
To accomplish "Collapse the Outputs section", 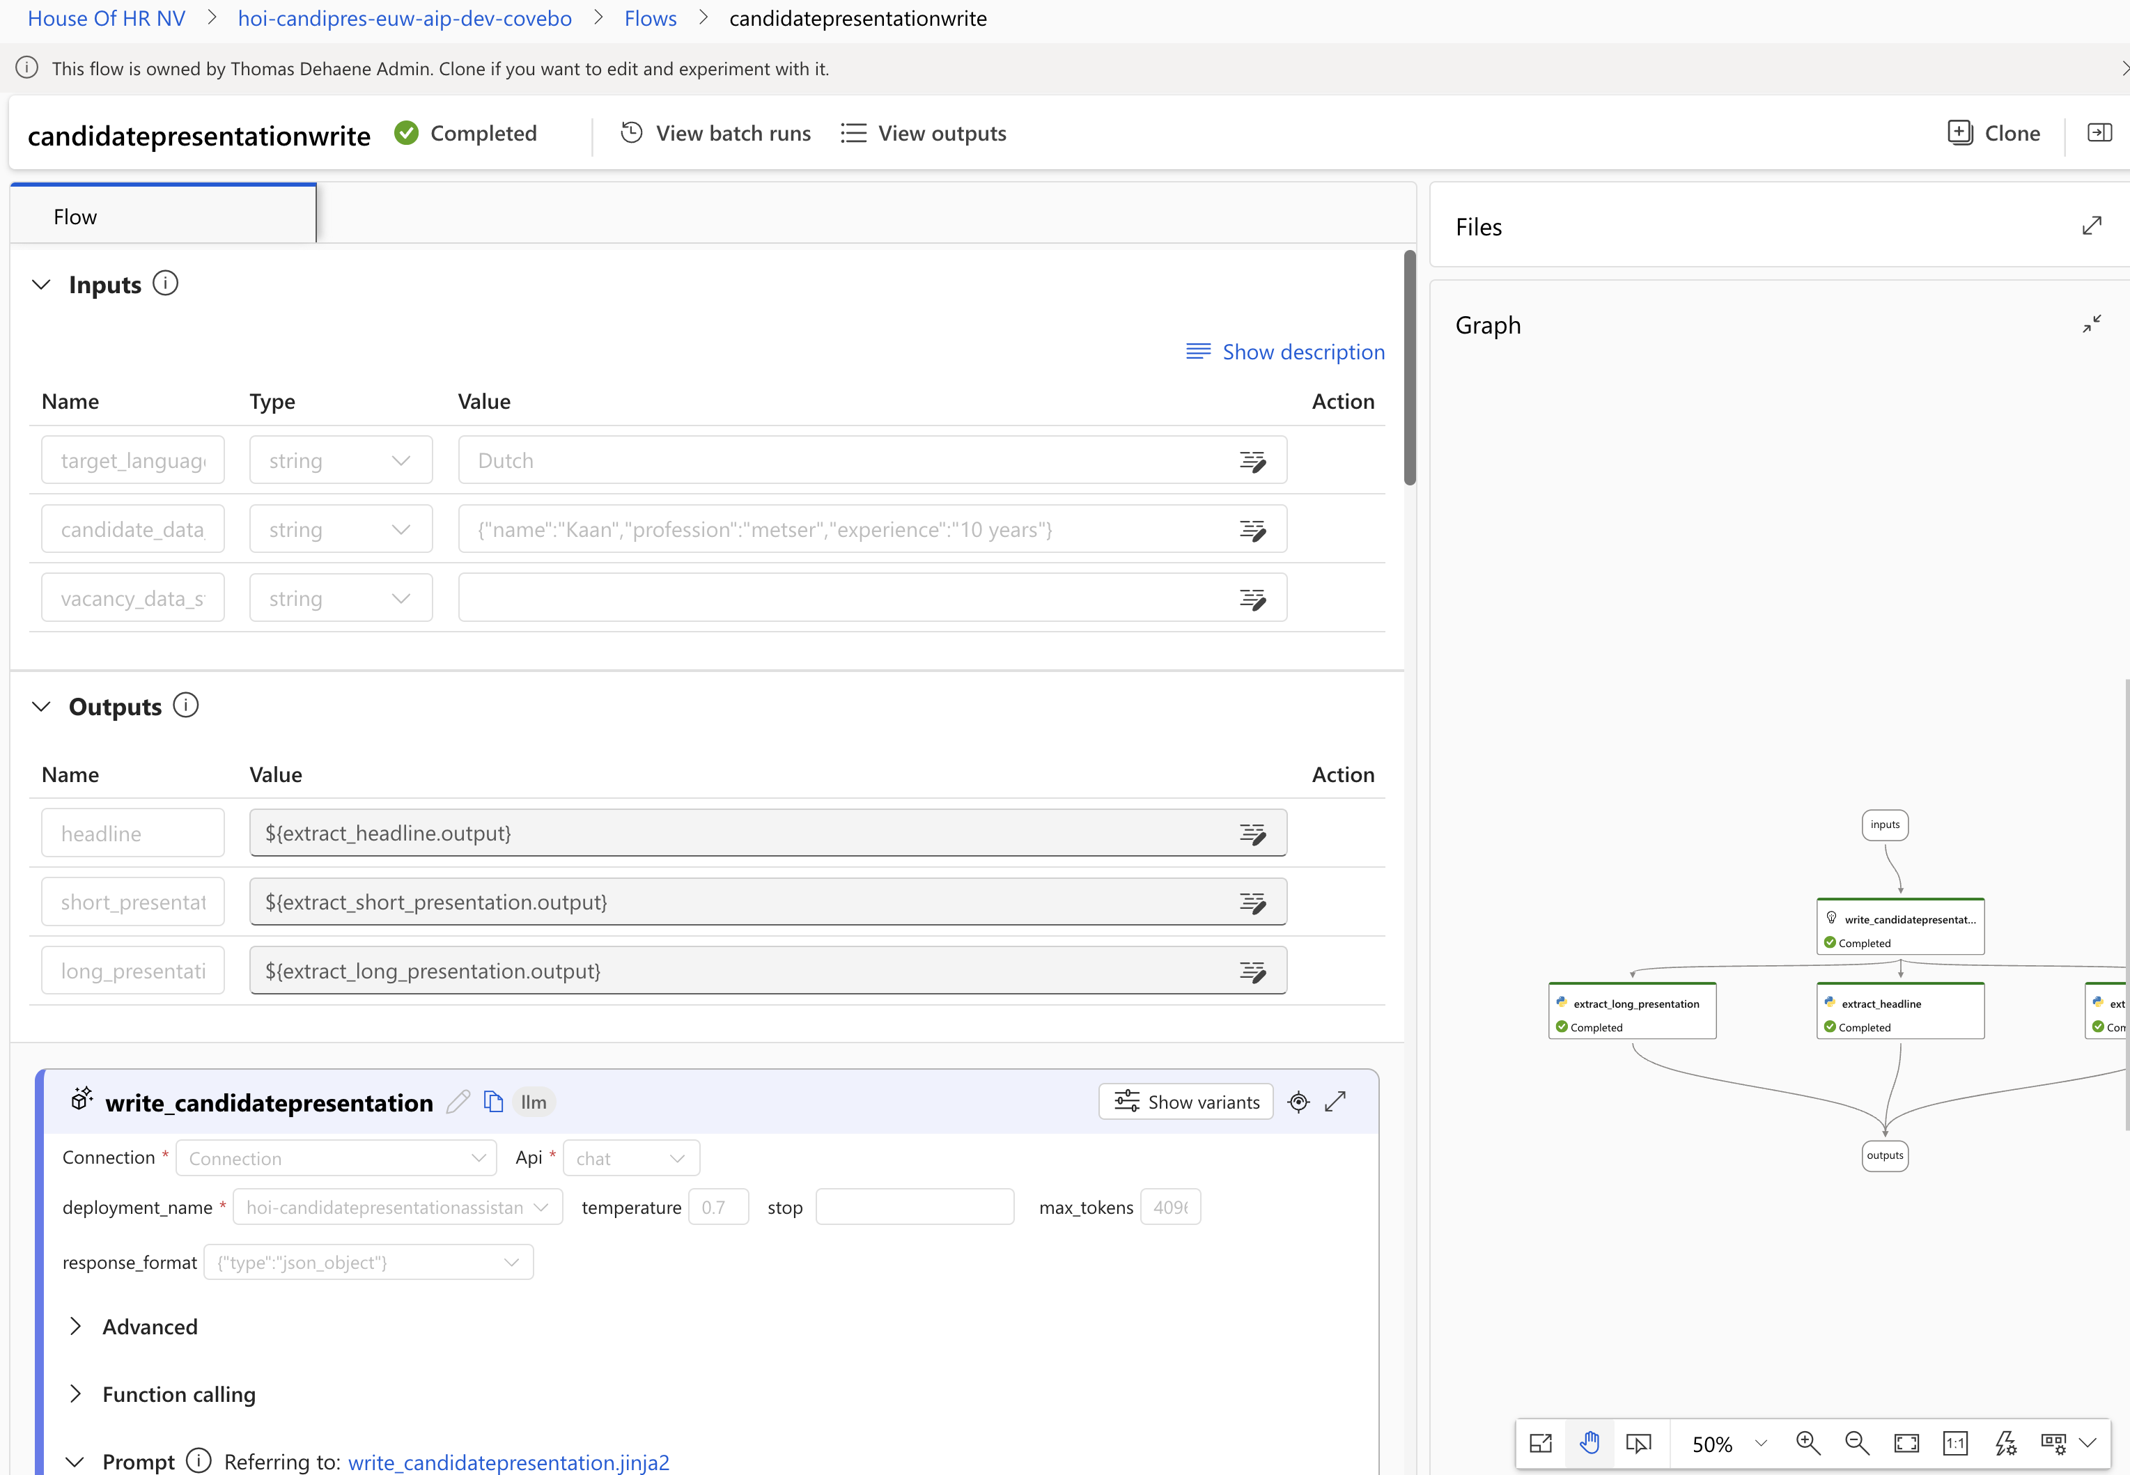I will (42, 707).
